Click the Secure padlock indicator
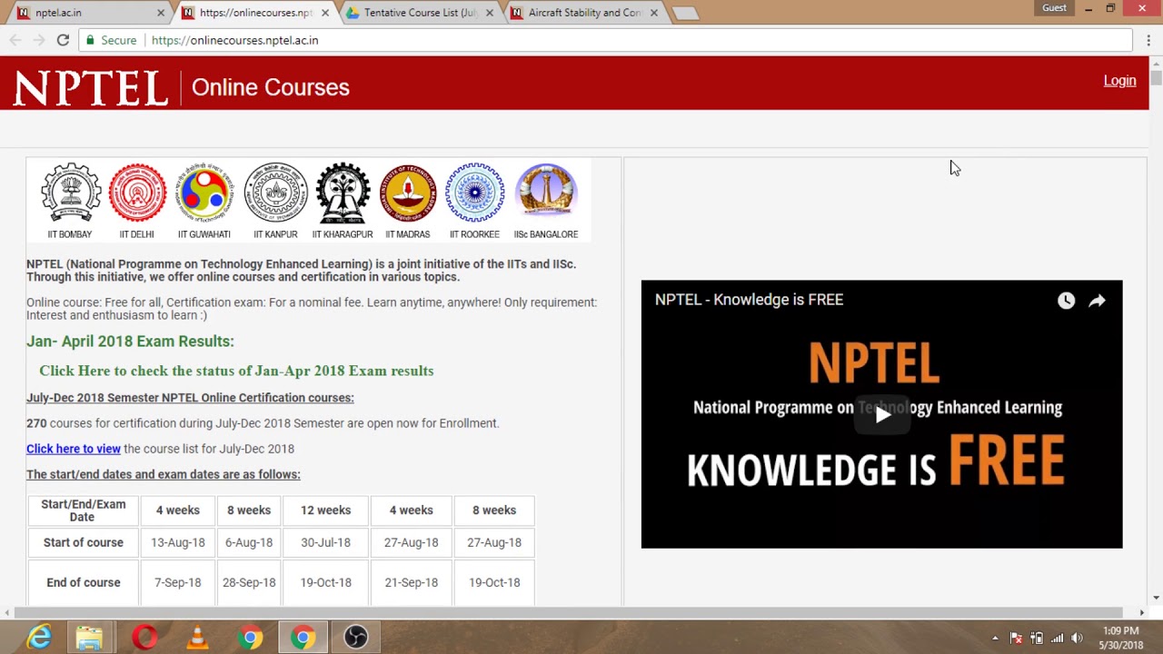This screenshot has height=654, width=1163. (x=111, y=40)
